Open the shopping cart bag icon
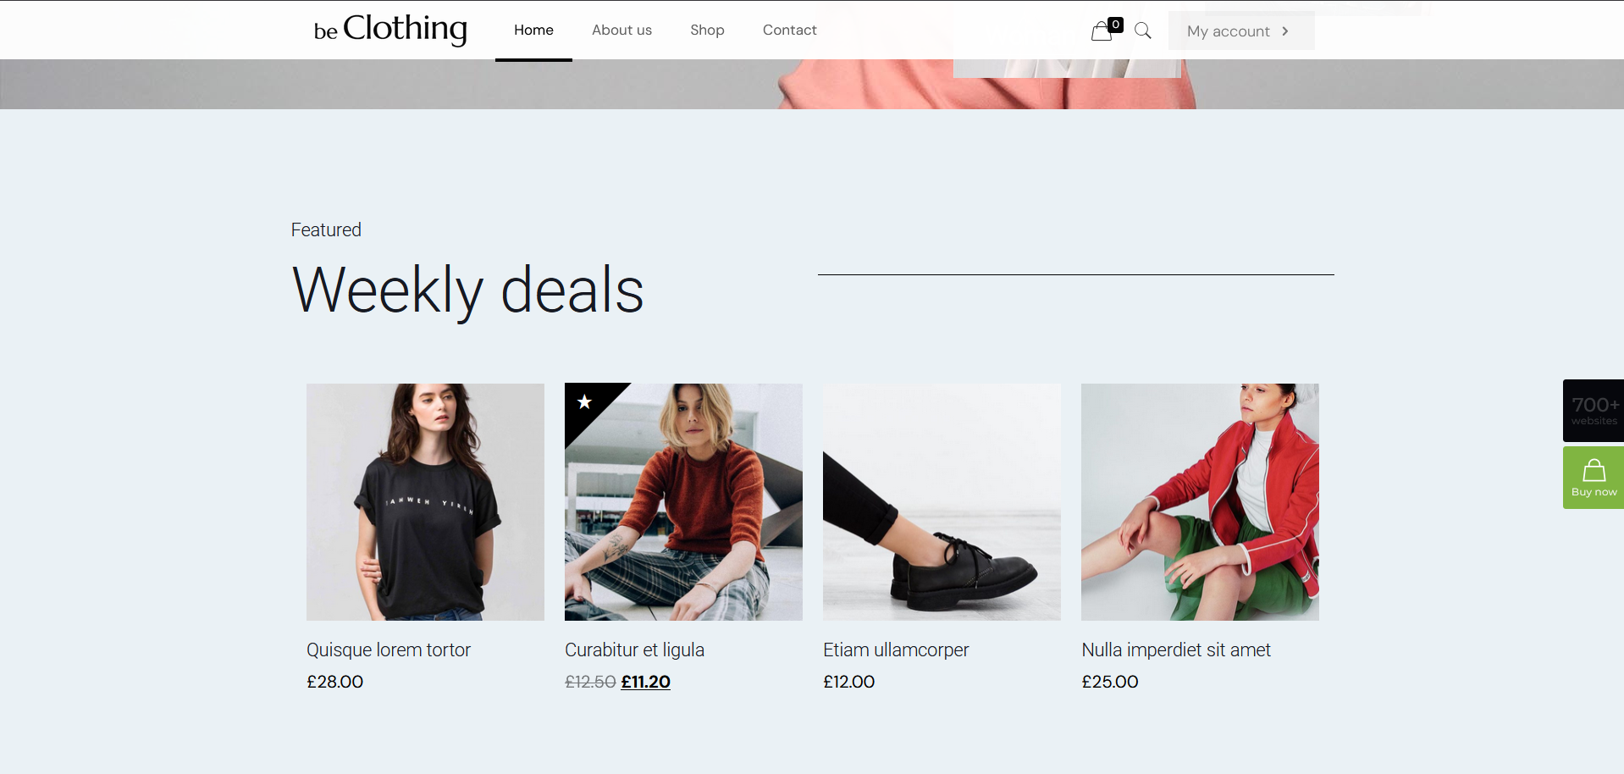 coord(1102,31)
